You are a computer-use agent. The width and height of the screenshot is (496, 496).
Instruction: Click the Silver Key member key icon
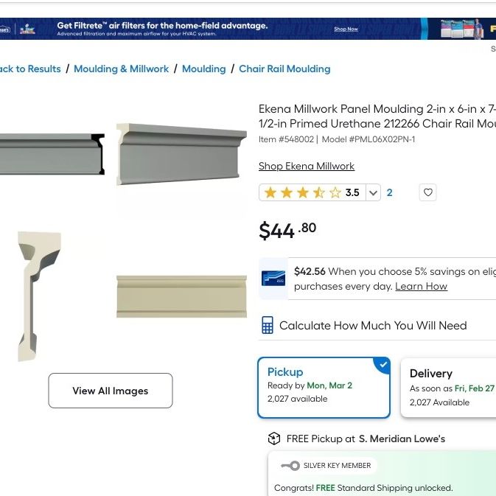(290, 466)
